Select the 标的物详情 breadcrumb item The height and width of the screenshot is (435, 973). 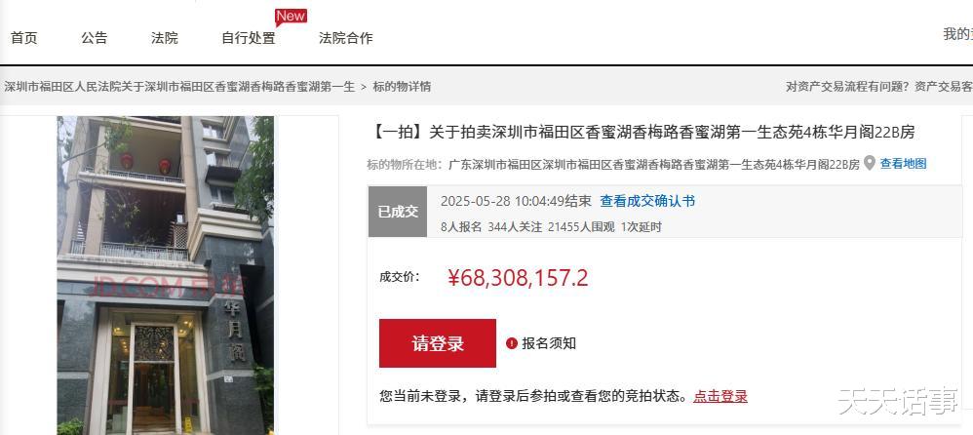tap(402, 87)
